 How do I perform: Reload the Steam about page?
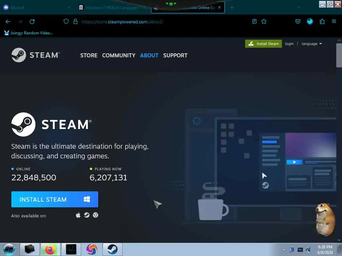pos(32,22)
